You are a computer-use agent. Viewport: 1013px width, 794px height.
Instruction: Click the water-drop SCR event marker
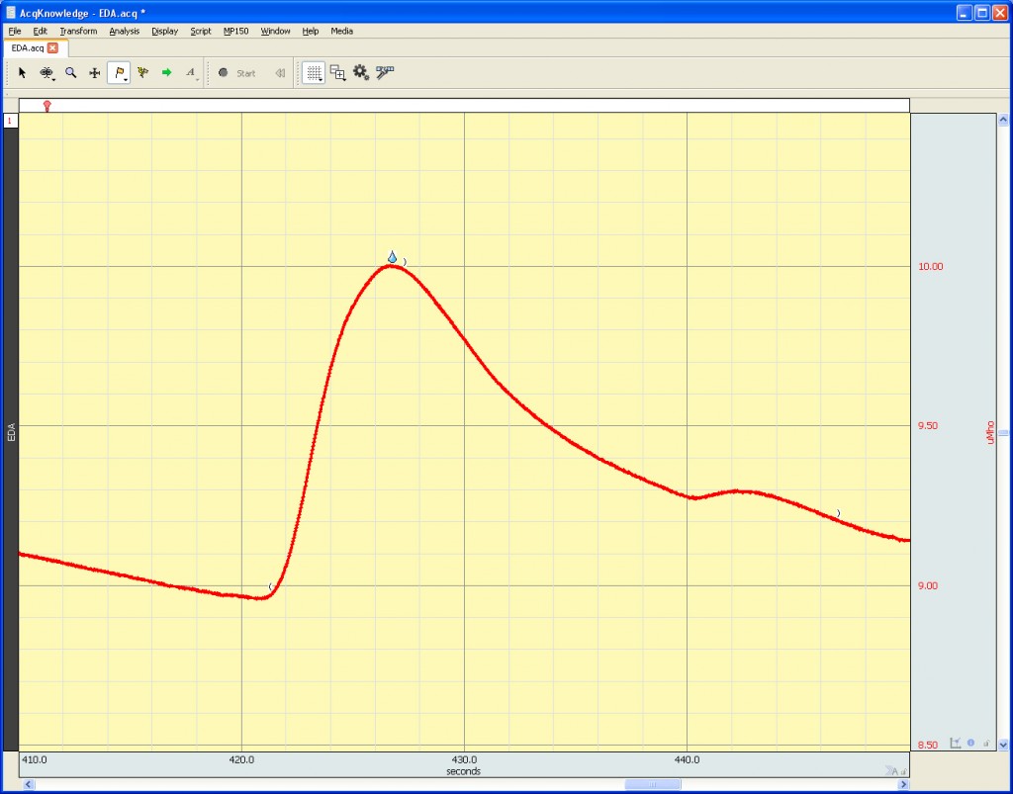point(392,257)
